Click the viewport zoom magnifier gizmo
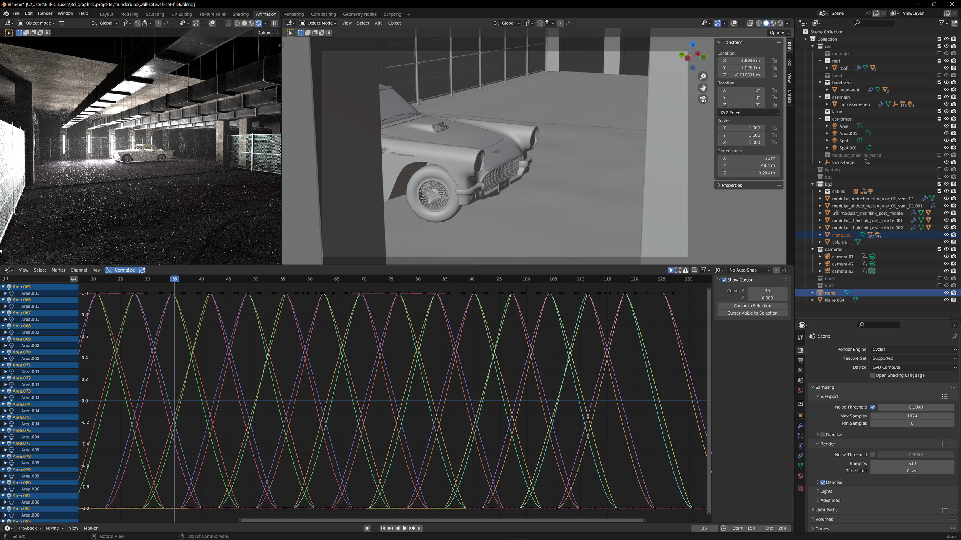The height and width of the screenshot is (540, 961). pos(703,76)
